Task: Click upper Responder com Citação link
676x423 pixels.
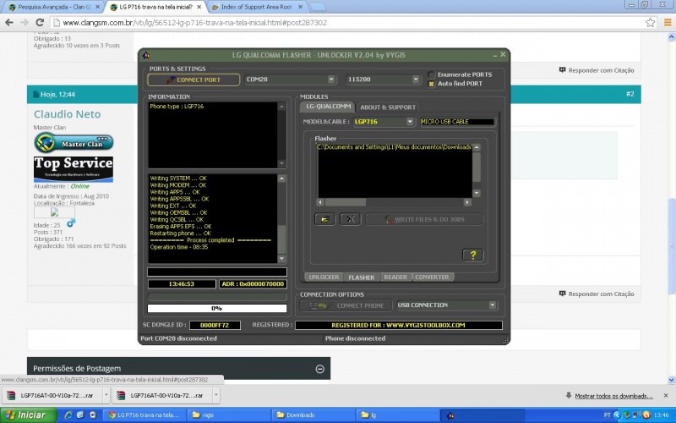Action: [x=597, y=70]
